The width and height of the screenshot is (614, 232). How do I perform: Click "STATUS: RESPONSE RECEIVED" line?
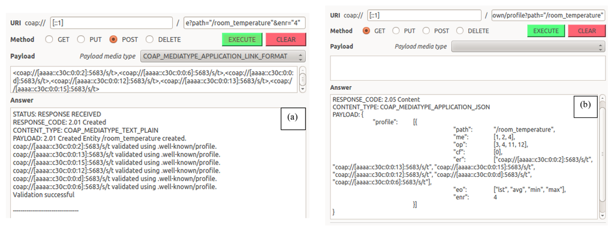(57, 114)
